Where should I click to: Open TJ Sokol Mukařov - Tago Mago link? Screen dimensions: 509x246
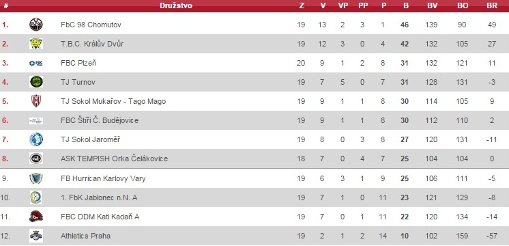tap(113, 101)
